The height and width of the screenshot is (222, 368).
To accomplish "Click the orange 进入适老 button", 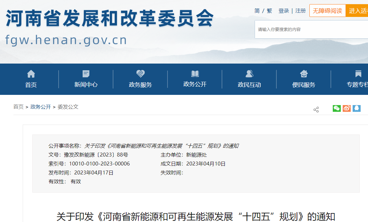I will click(x=357, y=11).
